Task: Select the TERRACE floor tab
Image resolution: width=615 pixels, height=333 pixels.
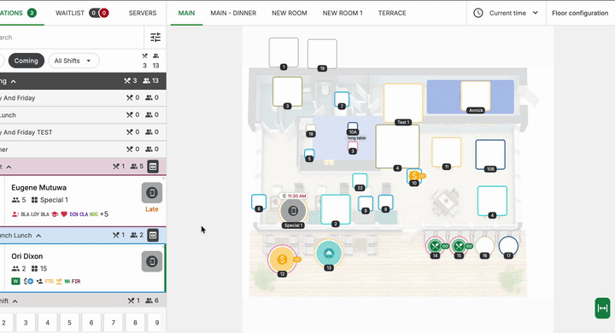Action: coord(392,13)
